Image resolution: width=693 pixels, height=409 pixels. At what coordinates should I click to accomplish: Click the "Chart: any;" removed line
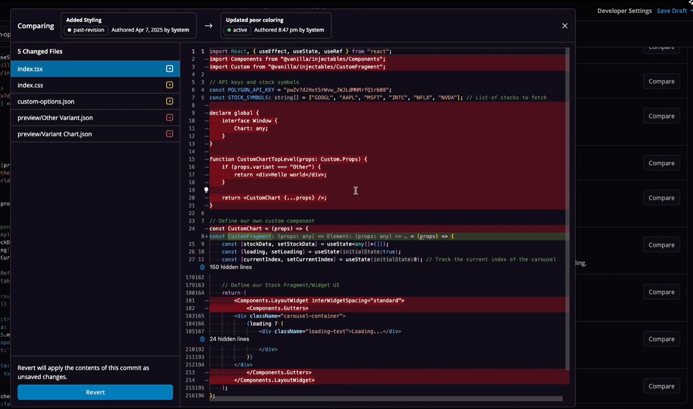[x=251, y=128]
